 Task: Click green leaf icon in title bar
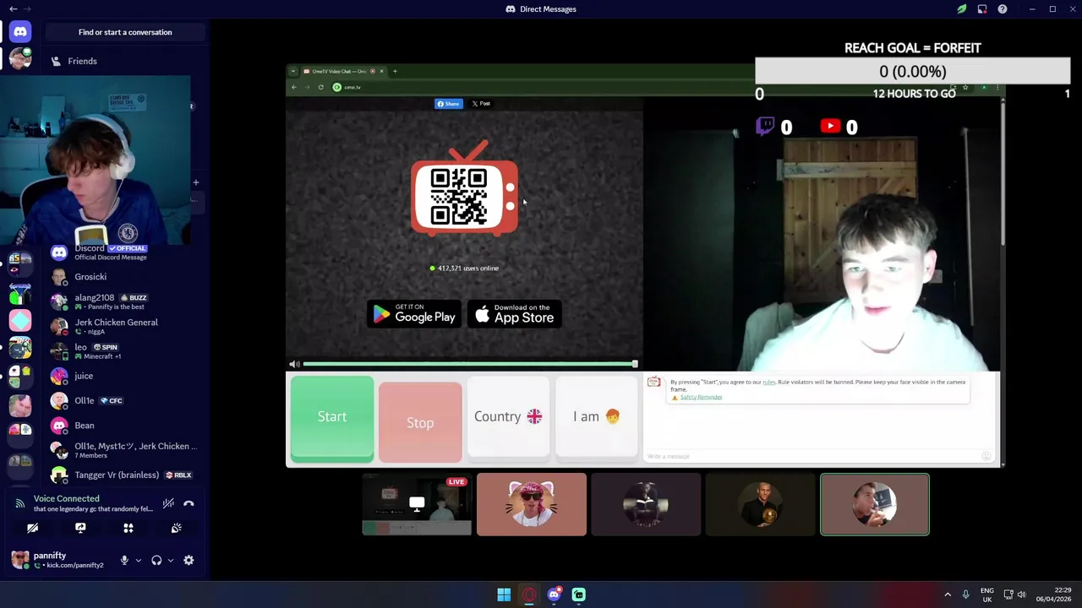coord(962,9)
